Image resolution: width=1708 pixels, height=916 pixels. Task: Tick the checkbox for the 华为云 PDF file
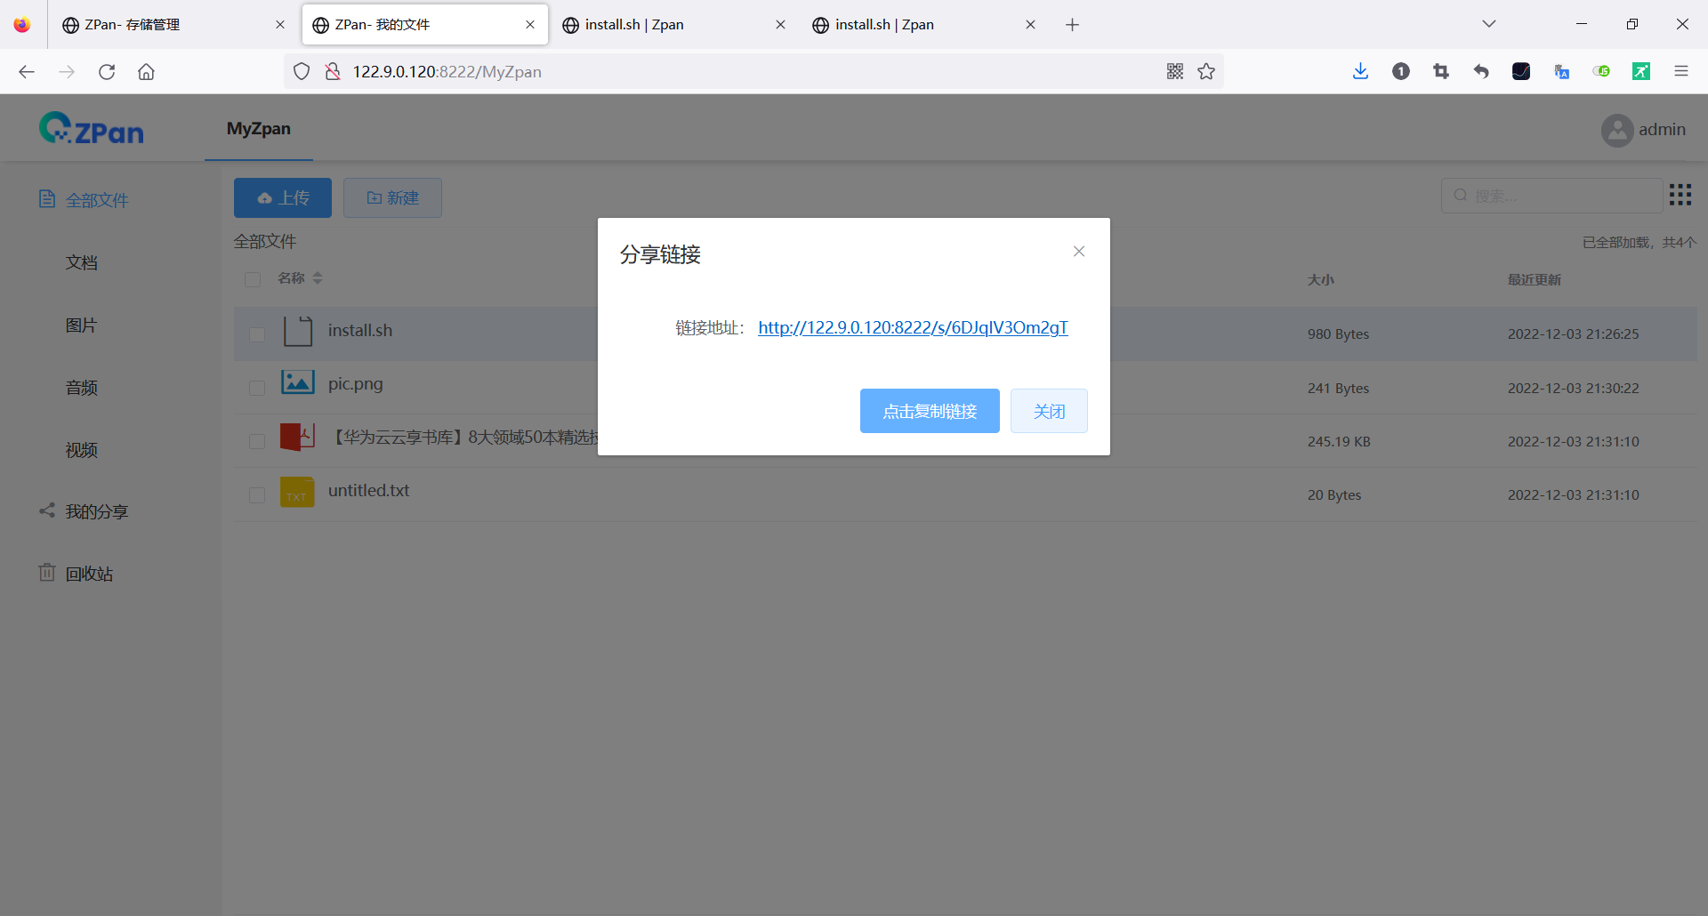(x=257, y=441)
